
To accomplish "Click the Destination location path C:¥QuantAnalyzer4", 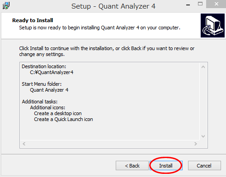I will pyautogui.click(x=52, y=72).
